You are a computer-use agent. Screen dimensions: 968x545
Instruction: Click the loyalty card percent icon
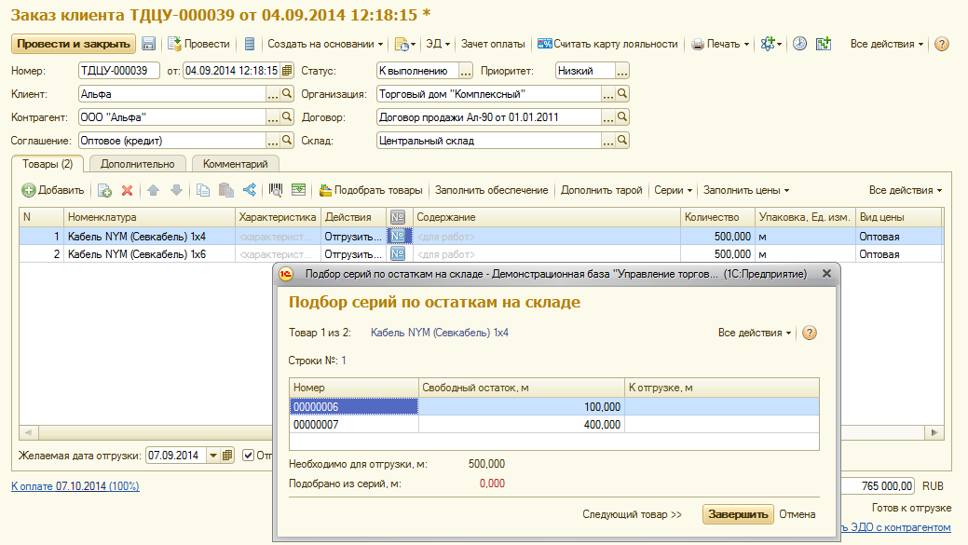tap(544, 44)
